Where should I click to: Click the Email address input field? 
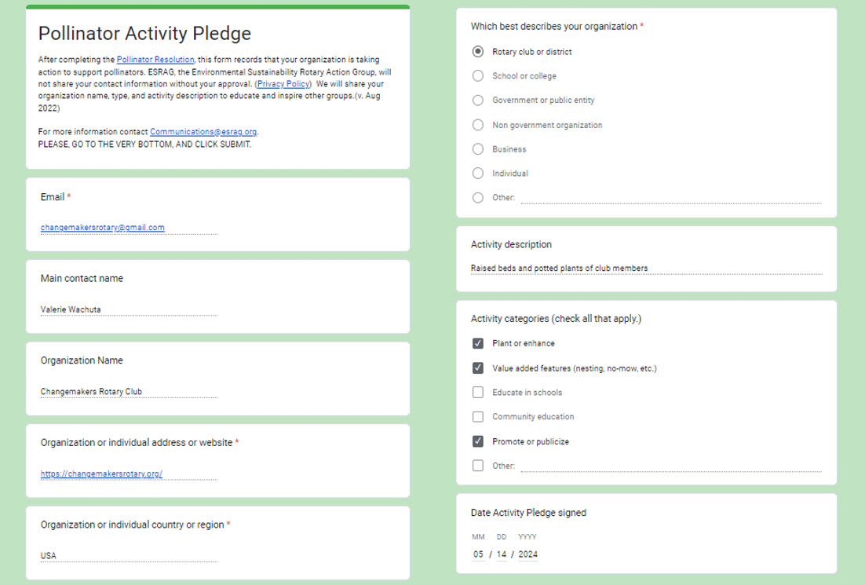click(128, 227)
